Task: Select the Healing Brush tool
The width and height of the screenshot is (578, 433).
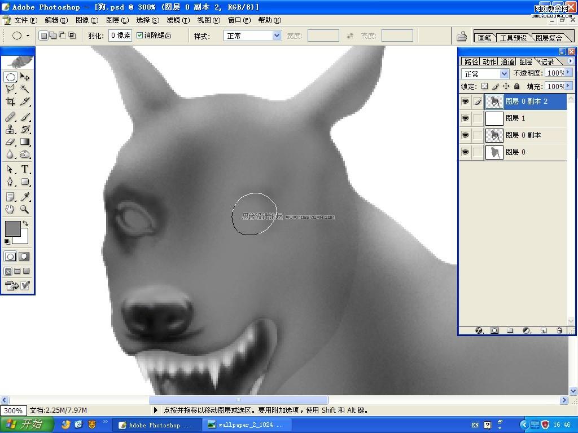Action: pos(10,117)
